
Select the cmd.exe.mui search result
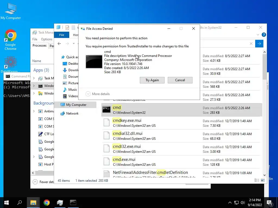click(182, 162)
